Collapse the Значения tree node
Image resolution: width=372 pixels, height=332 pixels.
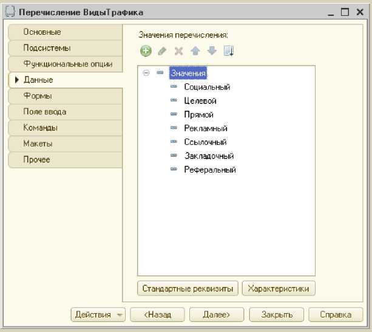[x=146, y=73]
